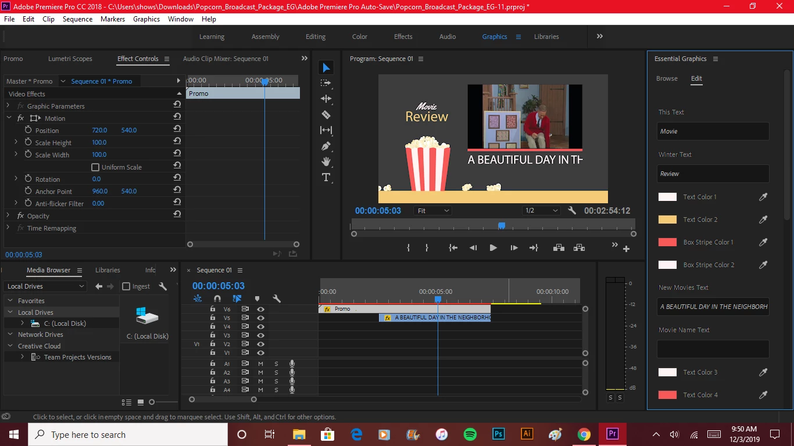Select the Type tool
This screenshot has height=446, width=794.
pos(326,177)
